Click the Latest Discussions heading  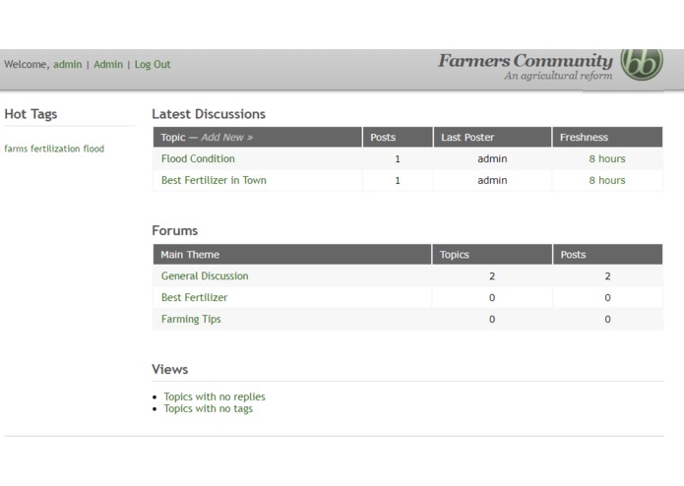point(209,114)
